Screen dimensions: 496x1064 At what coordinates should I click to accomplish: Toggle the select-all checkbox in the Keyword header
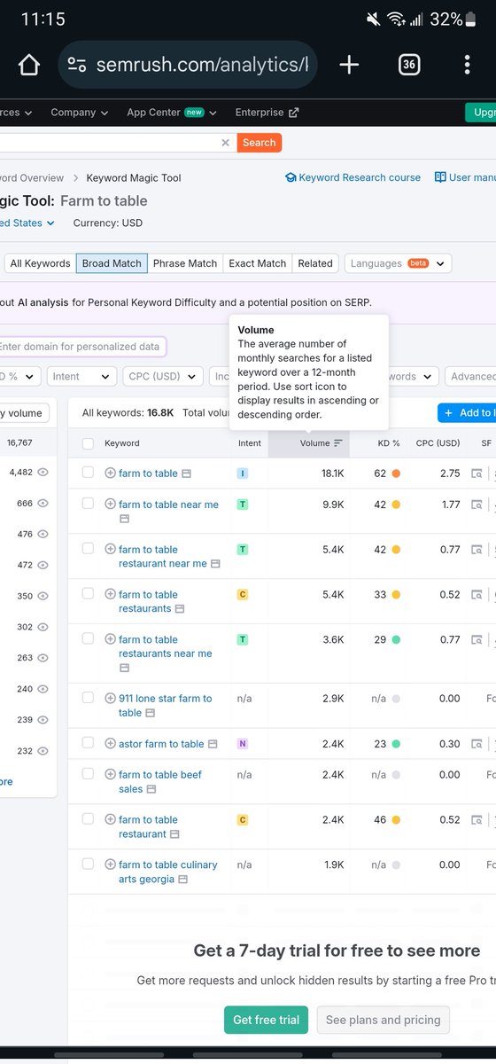tap(88, 443)
